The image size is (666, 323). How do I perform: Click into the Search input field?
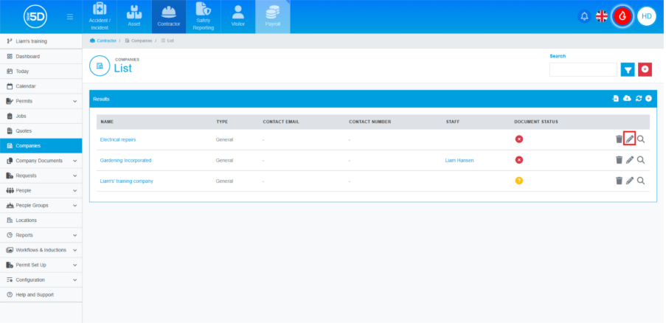pyautogui.click(x=583, y=69)
